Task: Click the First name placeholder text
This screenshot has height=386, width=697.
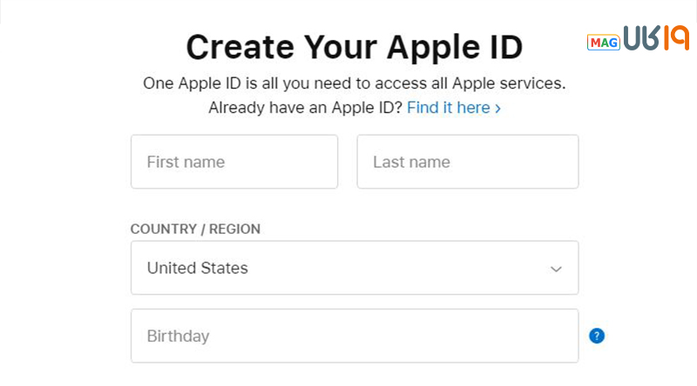Action: point(186,162)
